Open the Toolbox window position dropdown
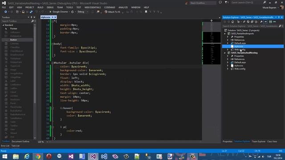The image size is (285, 160). (28, 17)
